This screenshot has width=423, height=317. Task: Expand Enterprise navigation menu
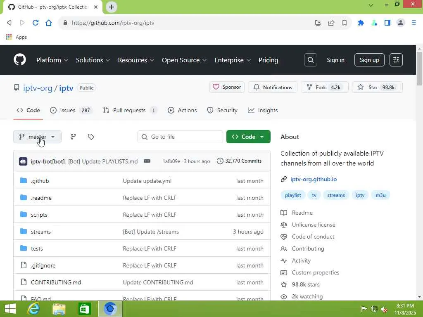pos(233,60)
